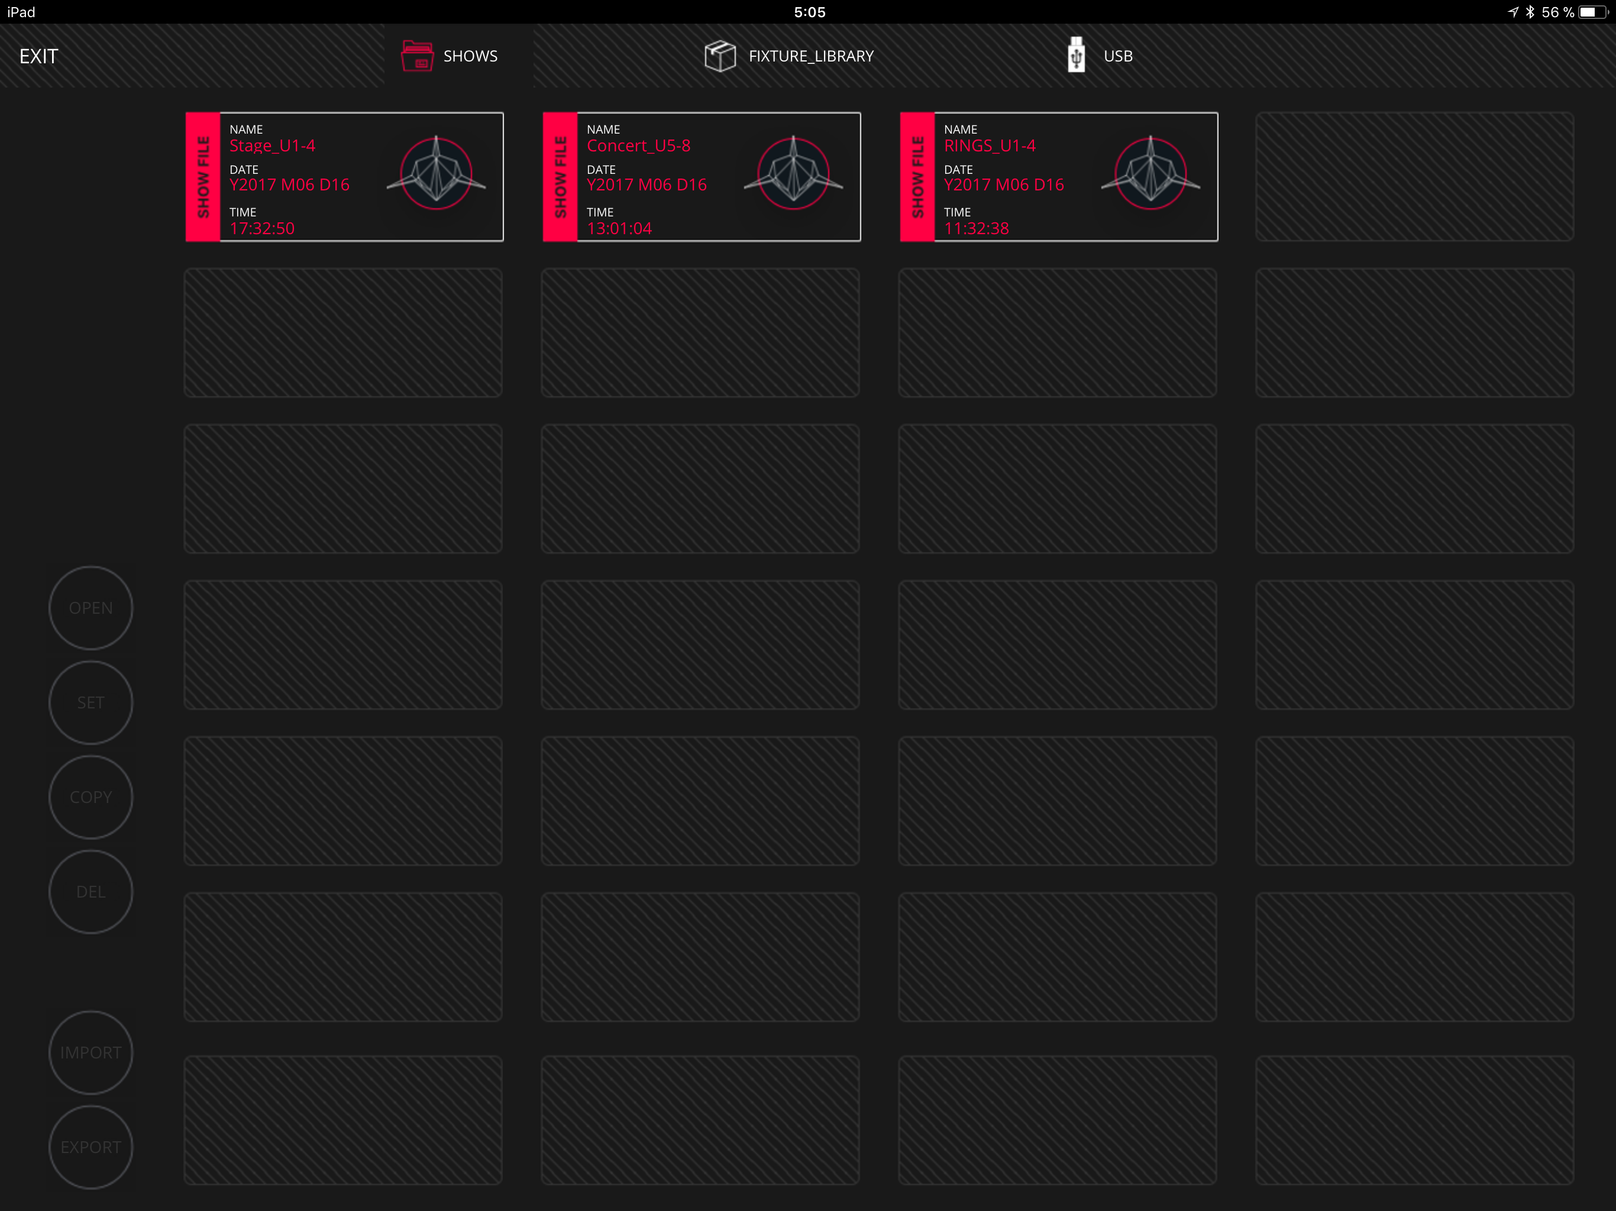Screen dimensions: 1616x1211
Task: Select the Concert_U5-8 show name text
Action: 638,146
